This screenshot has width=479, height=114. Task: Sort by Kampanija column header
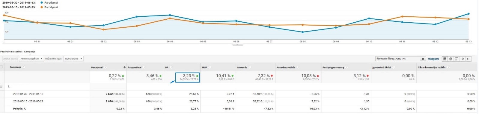pos(15,67)
